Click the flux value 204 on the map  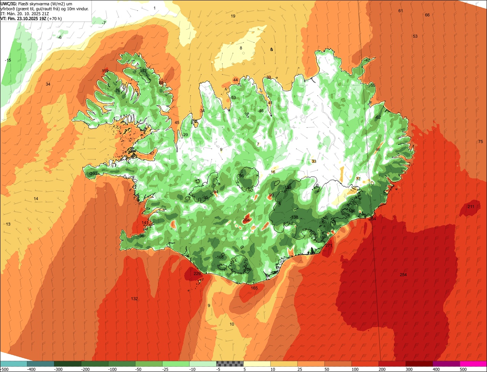tap(246, 220)
